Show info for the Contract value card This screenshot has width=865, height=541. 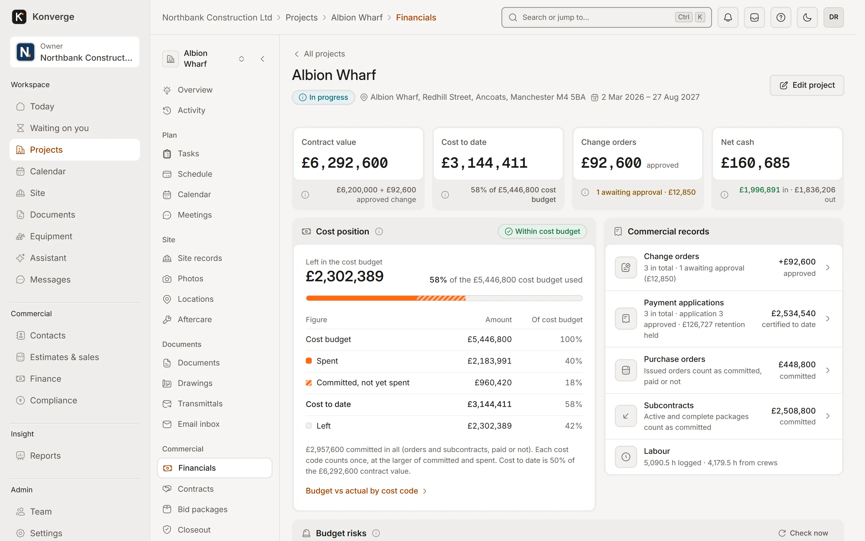305,195
